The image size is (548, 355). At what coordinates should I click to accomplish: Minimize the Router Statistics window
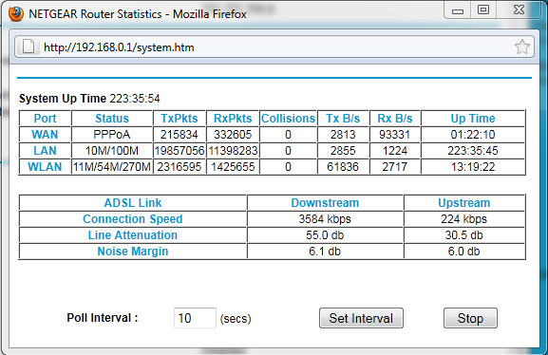(x=458, y=10)
